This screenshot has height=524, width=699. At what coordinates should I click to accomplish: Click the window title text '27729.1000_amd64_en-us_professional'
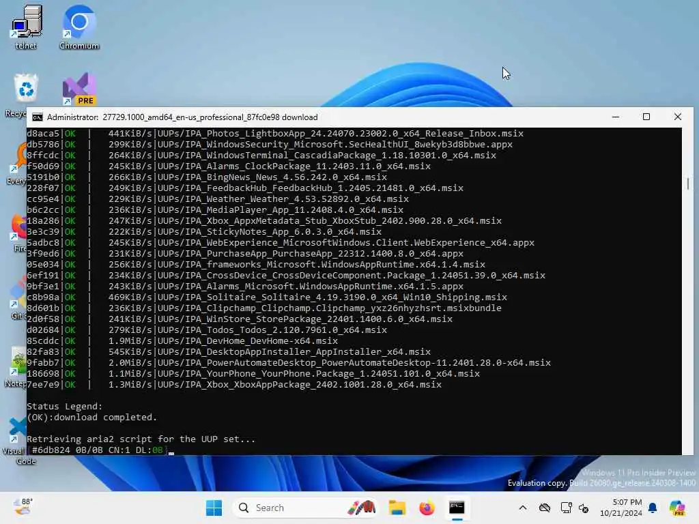[191, 117]
